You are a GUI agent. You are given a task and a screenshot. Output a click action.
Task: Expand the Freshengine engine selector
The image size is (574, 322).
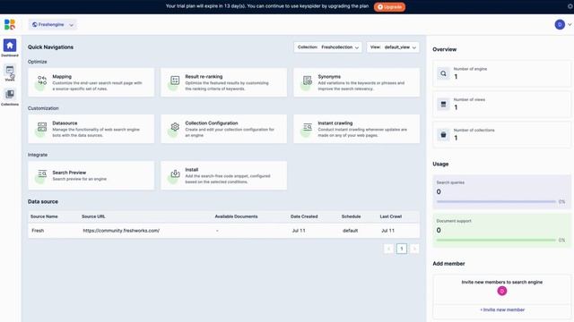click(53, 24)
